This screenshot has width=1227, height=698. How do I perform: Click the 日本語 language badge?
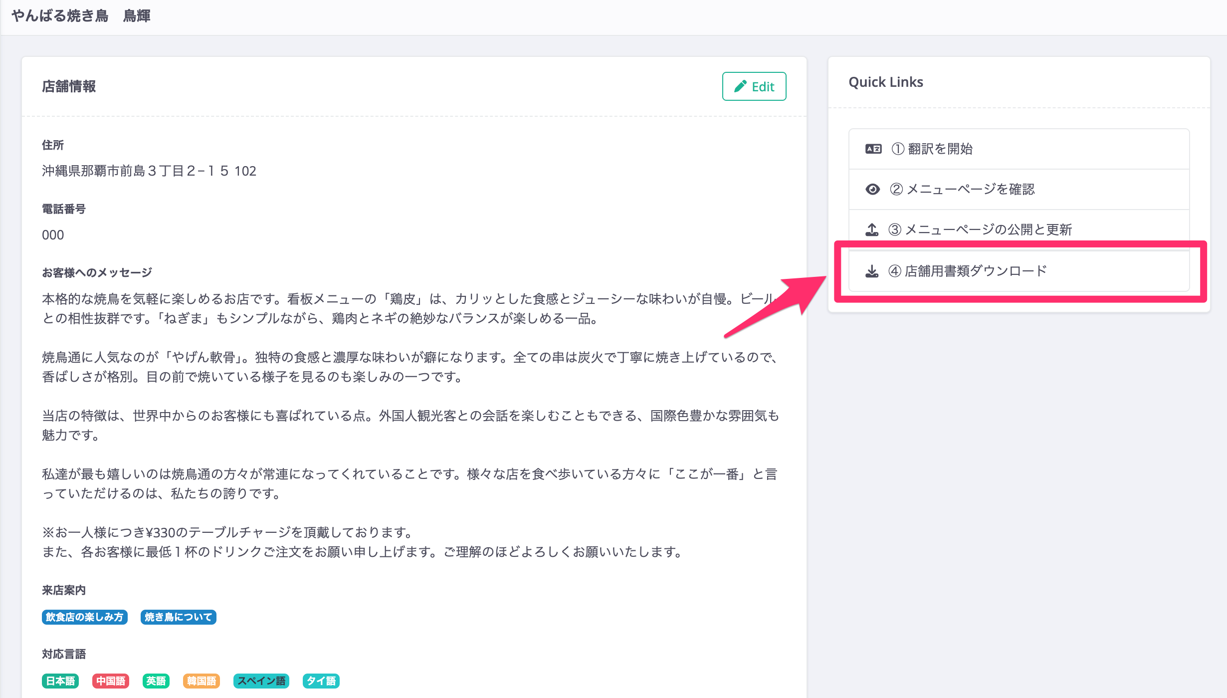(60, 681)
